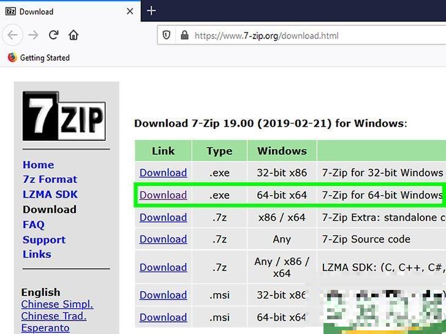
Task: Download the 32-bit x86 .exe installer
Action: 163,173
